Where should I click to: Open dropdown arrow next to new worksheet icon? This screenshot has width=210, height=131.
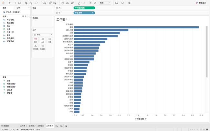click(x=47, y=3)
